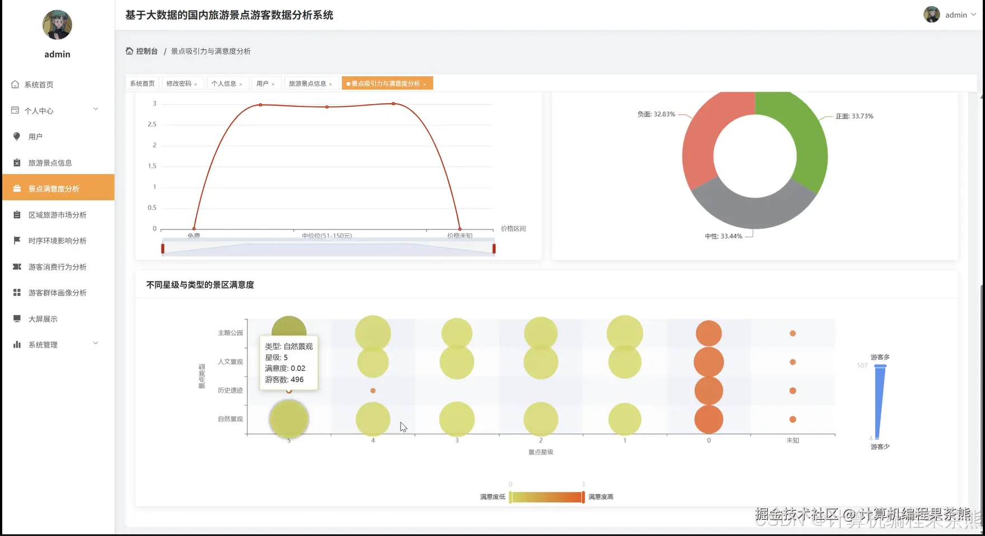Open the document icon beside 区域旅游市场分析
Viewport: 985px width, 536px height.
[17, 215]
